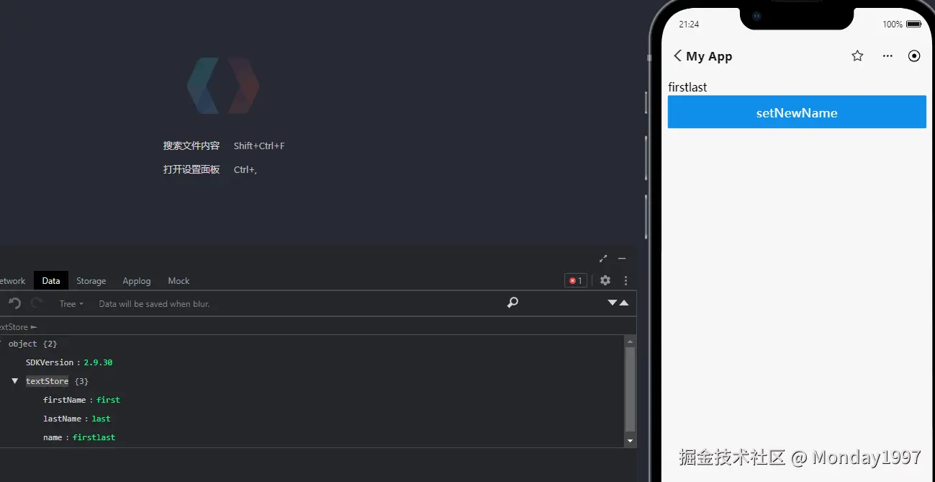Collapse the textStore node triangle
935x482 pixels.
15,381
